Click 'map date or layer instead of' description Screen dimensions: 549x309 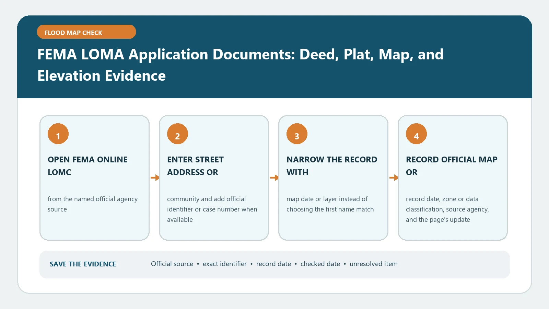[x=330, y=204]
